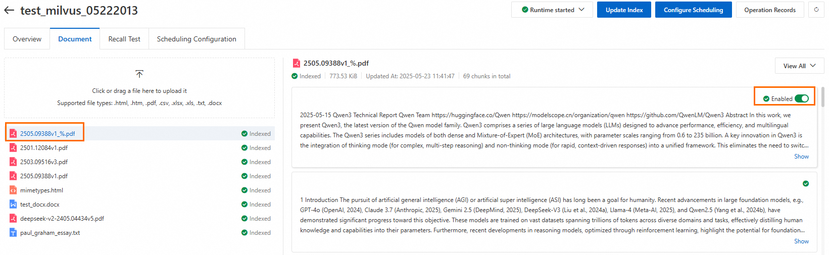This screenshot has height=255, width=829.
Task: Open the Recall Test tab
Action: point(124,39)
